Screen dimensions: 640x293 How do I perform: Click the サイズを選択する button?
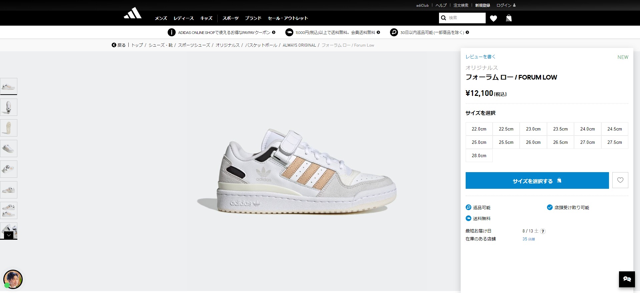click(537, 180)
